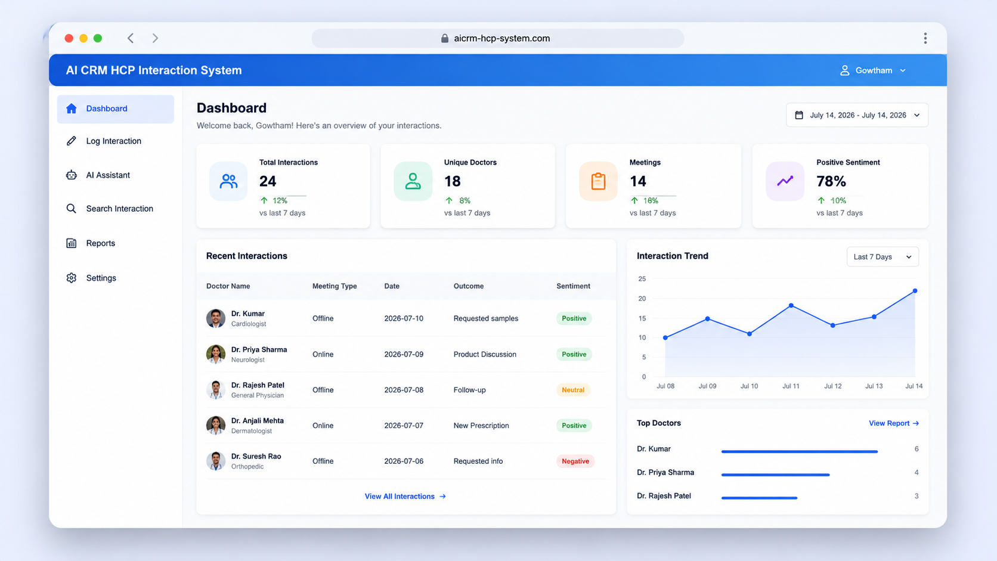Click the View All Interactions link
997x561 pixels.
coord(405,496)
